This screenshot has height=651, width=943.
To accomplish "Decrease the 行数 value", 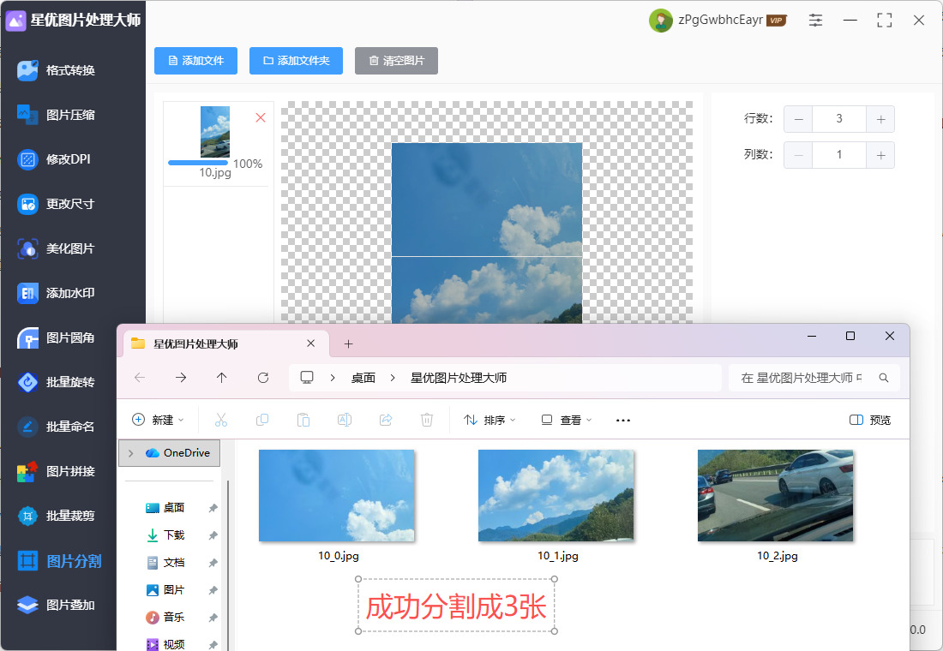I will click(x=798, y=119).
